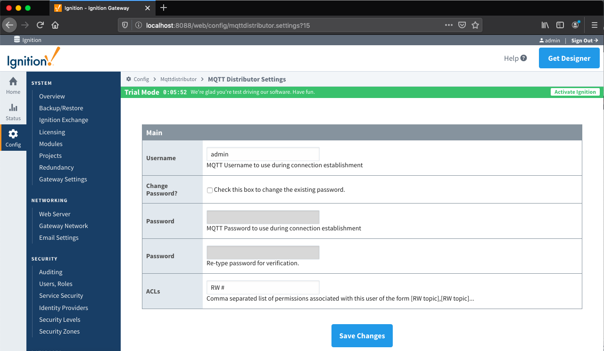Open site information icon in address bar
The width and height of the screenshot is (604, 351).
[x=138, y=25]
